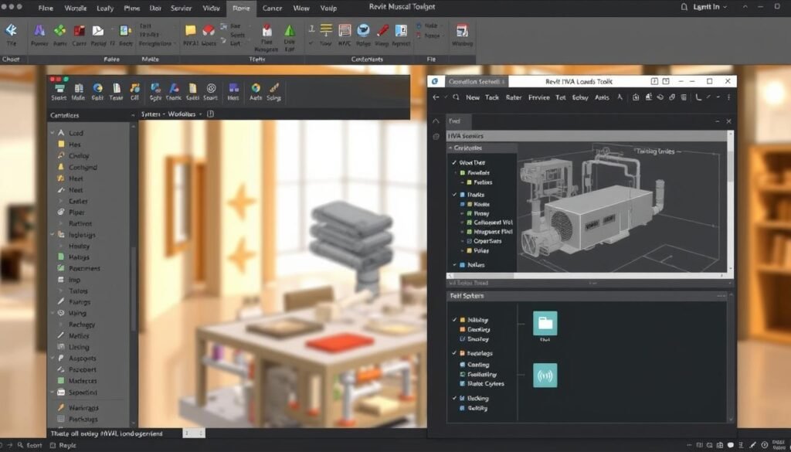Collapse the Miing node in the left sidebar tree
791x452 pixels.
coord(53,313)
